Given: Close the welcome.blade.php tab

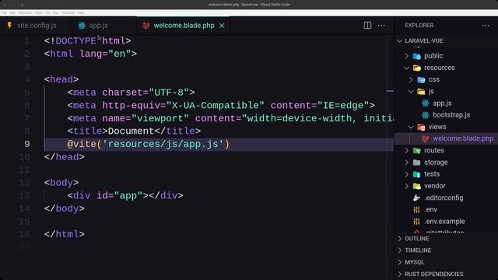Looking at the screenshot, I should coord(222,26).
